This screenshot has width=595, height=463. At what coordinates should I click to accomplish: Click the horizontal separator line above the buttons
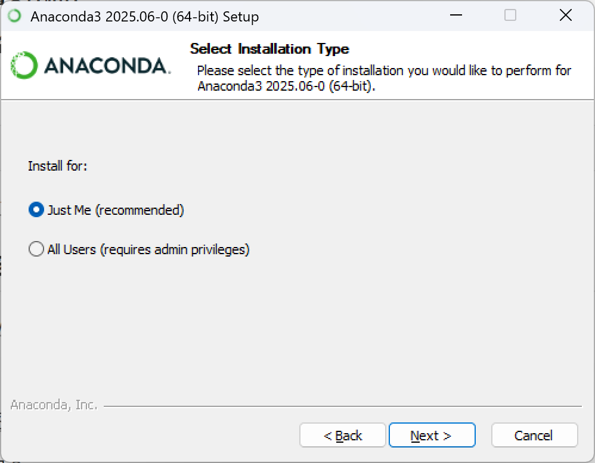click(343, 407)
